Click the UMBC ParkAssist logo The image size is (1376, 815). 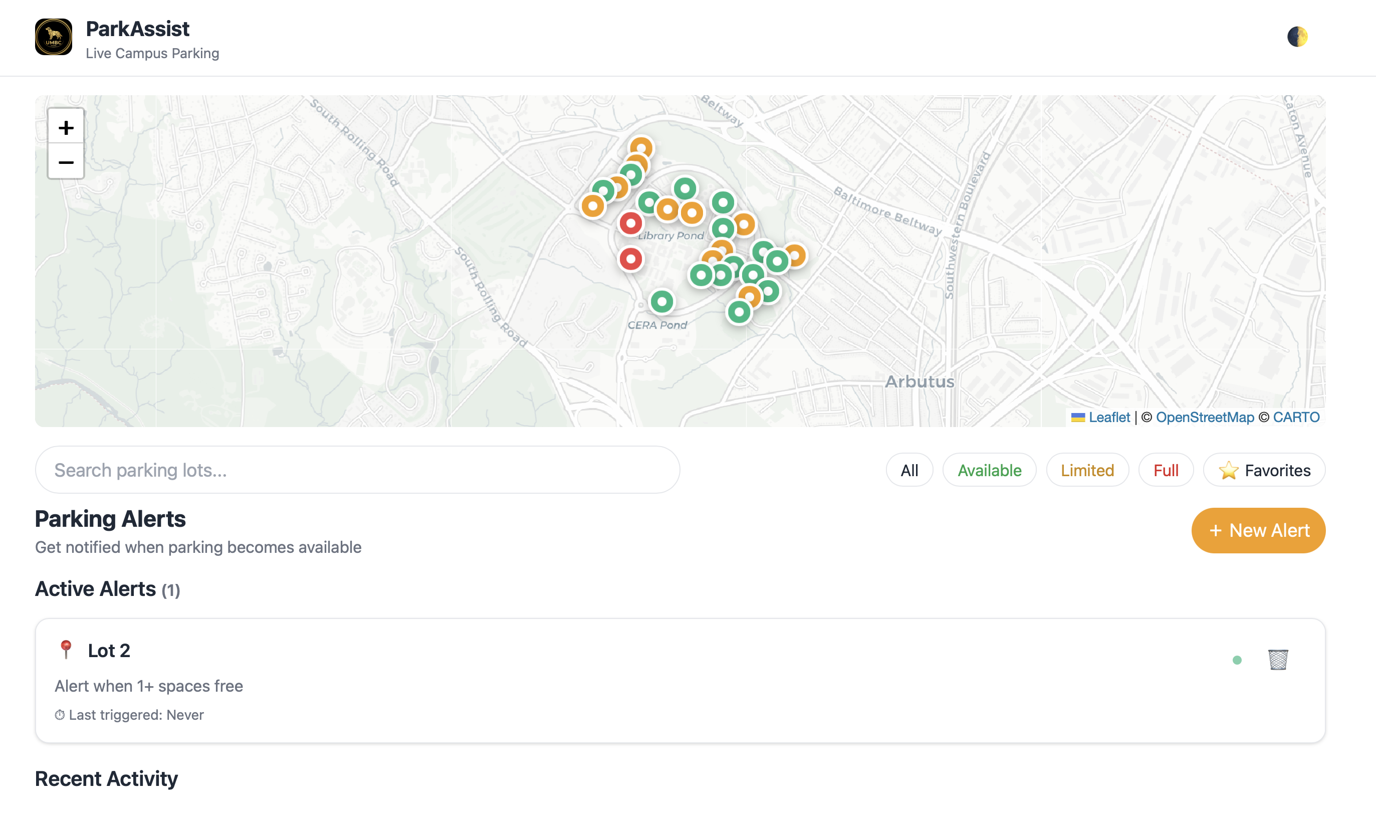pyautogui.click(x=53, y=37)
